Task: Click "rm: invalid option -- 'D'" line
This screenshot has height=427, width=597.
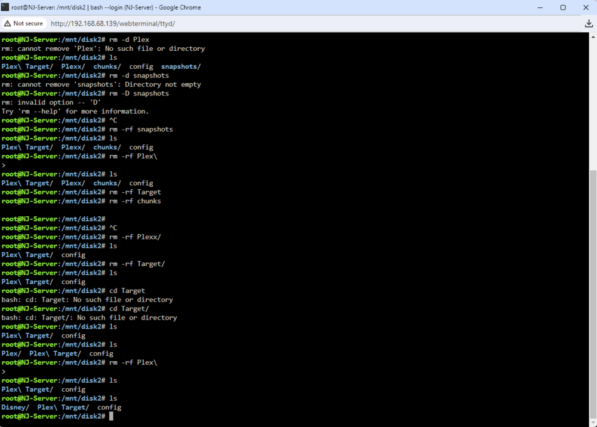Action: coord(51,103)
